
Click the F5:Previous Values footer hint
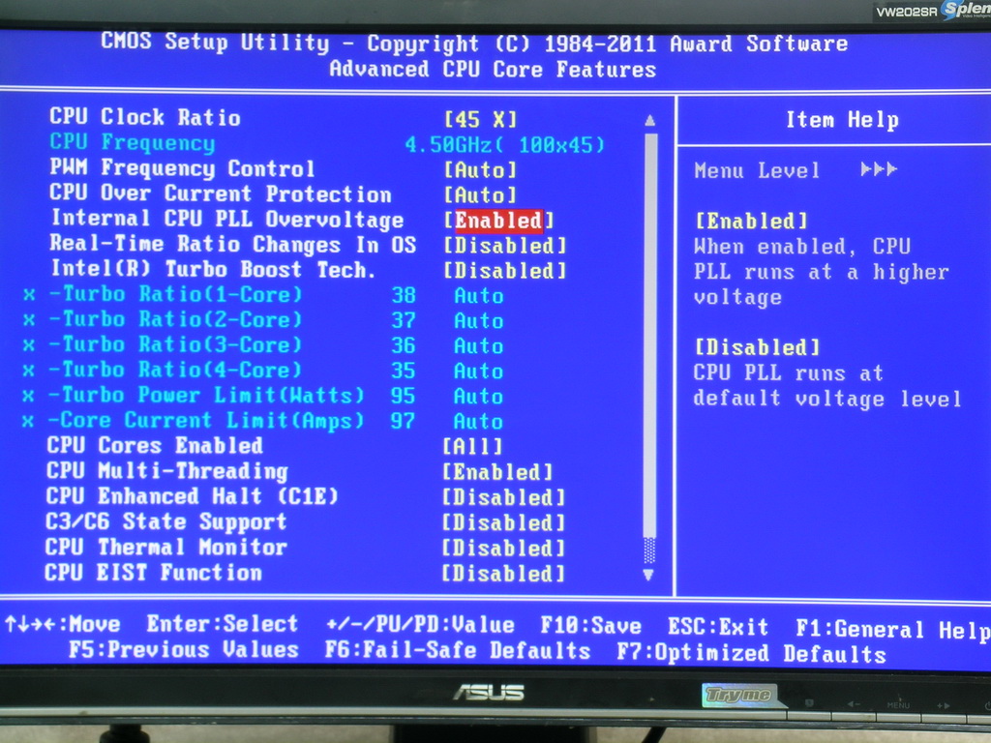[184, 649]
